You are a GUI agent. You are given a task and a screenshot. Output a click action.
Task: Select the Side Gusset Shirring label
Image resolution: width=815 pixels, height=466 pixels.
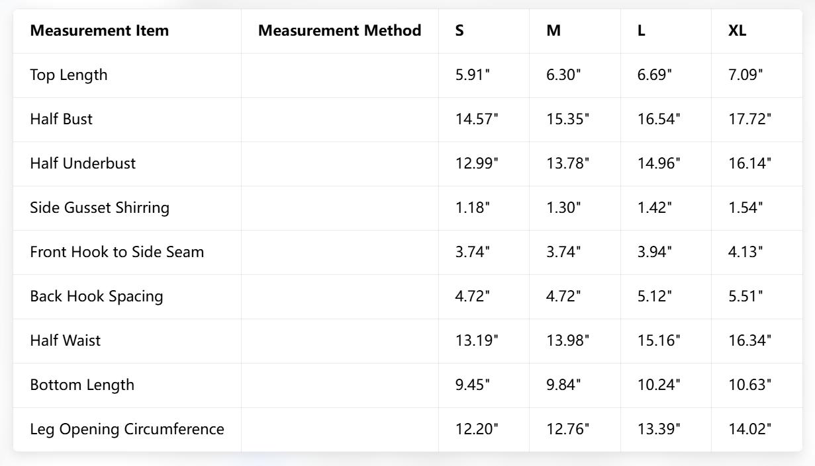100,208
